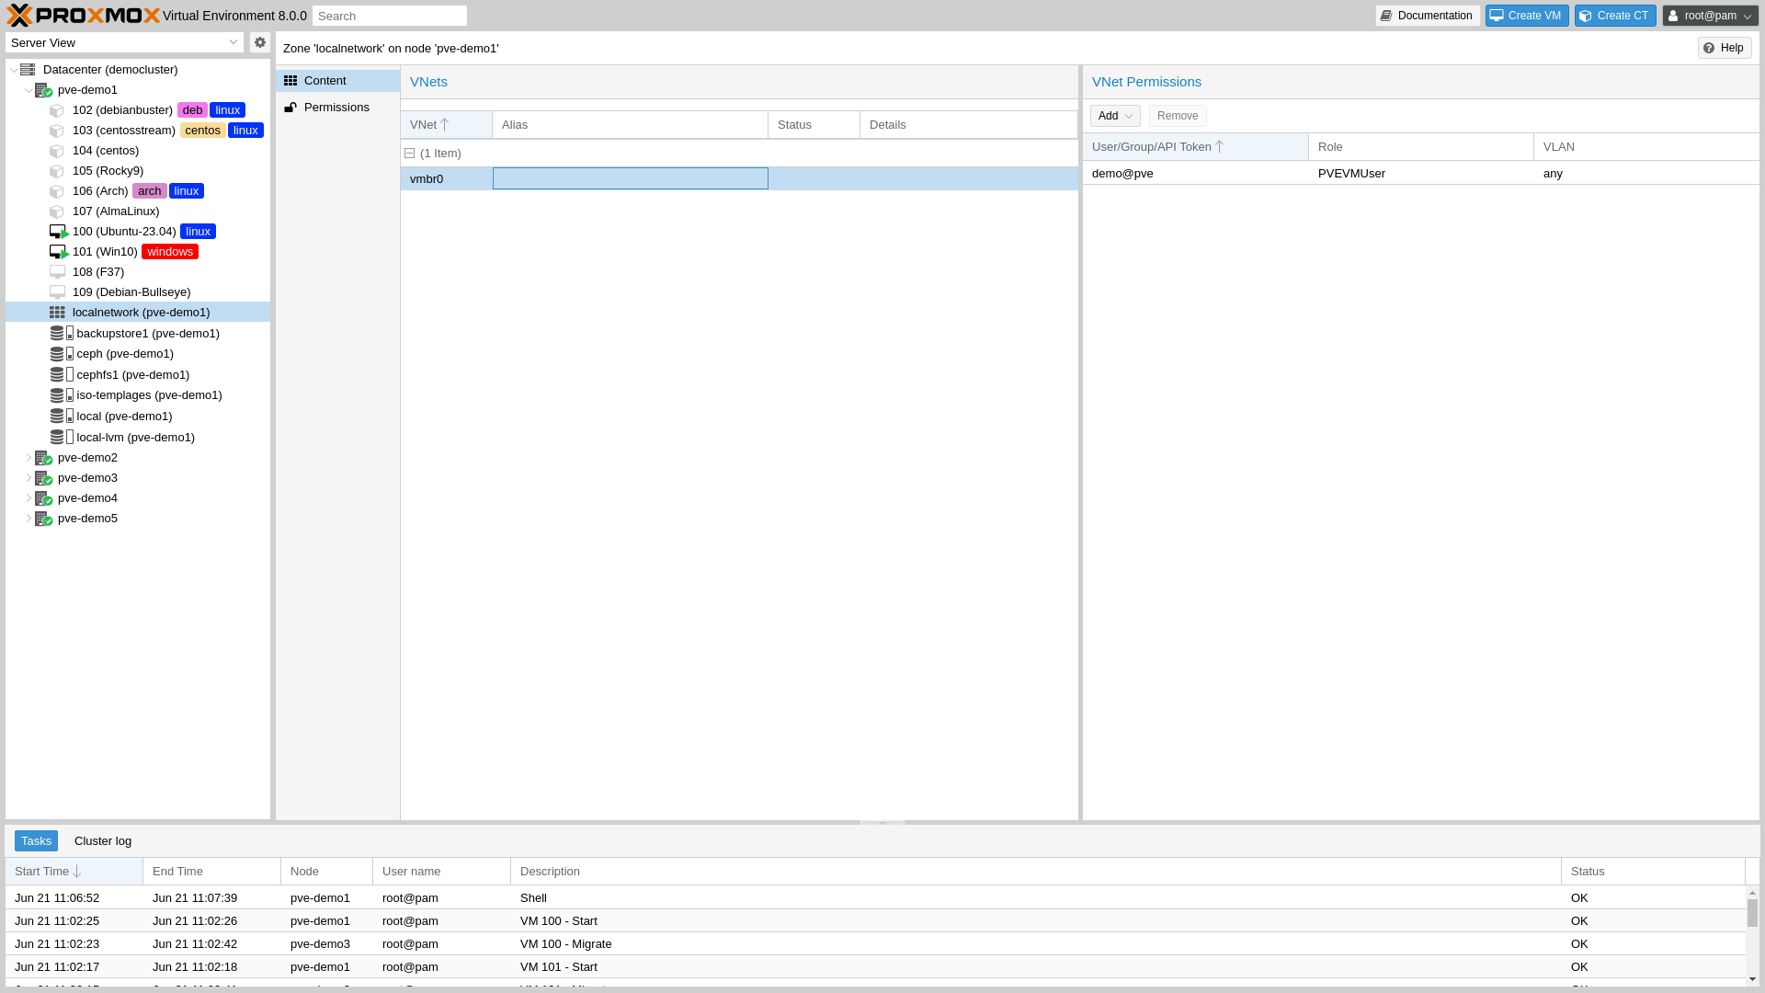Click the running VM icon for 100 (Ubuntu-23.04)
Image resolution: width=1765 pixels, height=993 pixels.
pos(58,232)
